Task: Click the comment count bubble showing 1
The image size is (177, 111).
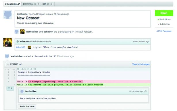Action: (10, 88)
